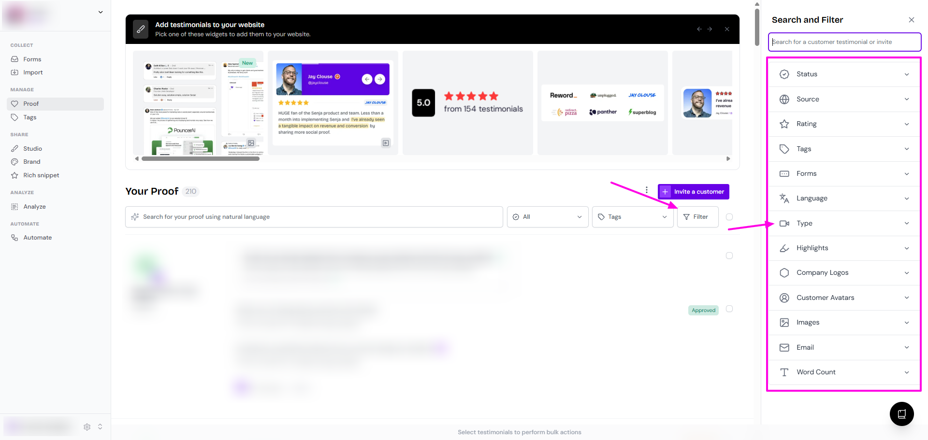928x440 pixels.
Task: Click the rocket icon in the banner
Action: pyautogui.click(x=141, y=29)
